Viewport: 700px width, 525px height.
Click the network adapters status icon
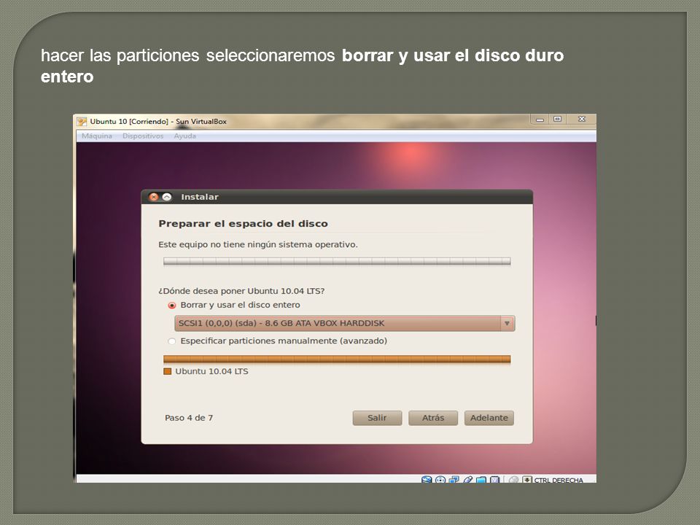(x=454, y=480)
